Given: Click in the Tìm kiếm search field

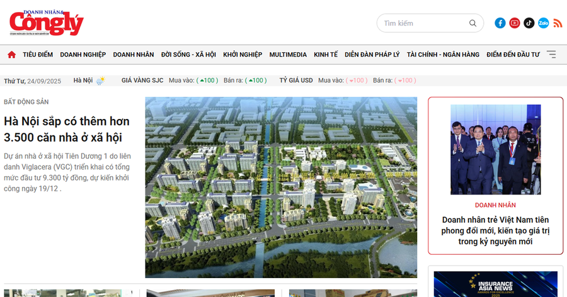Looking at the screenshot, I should pyautogui.click(x=422, y=23).
